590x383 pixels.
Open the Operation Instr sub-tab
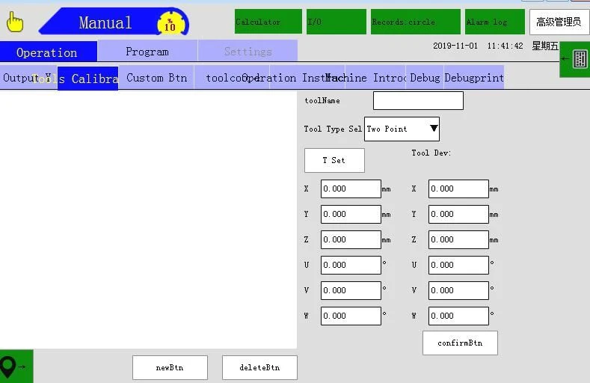tap(307, 78)
